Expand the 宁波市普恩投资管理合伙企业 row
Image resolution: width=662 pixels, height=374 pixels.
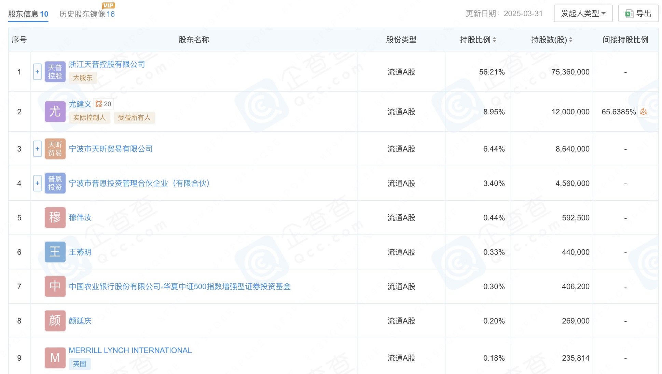[37, 183]
